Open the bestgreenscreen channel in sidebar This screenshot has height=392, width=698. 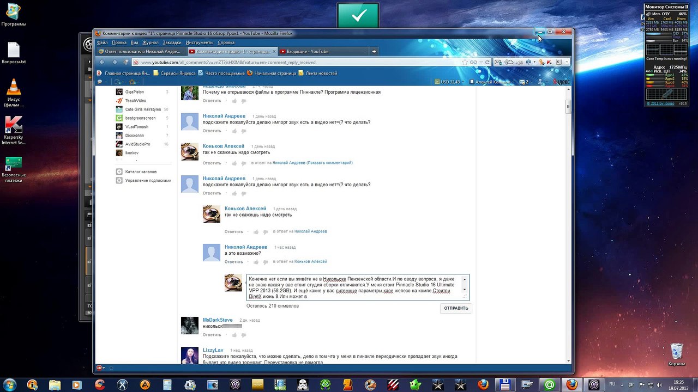pyautogui.click(x=140, y=118)
